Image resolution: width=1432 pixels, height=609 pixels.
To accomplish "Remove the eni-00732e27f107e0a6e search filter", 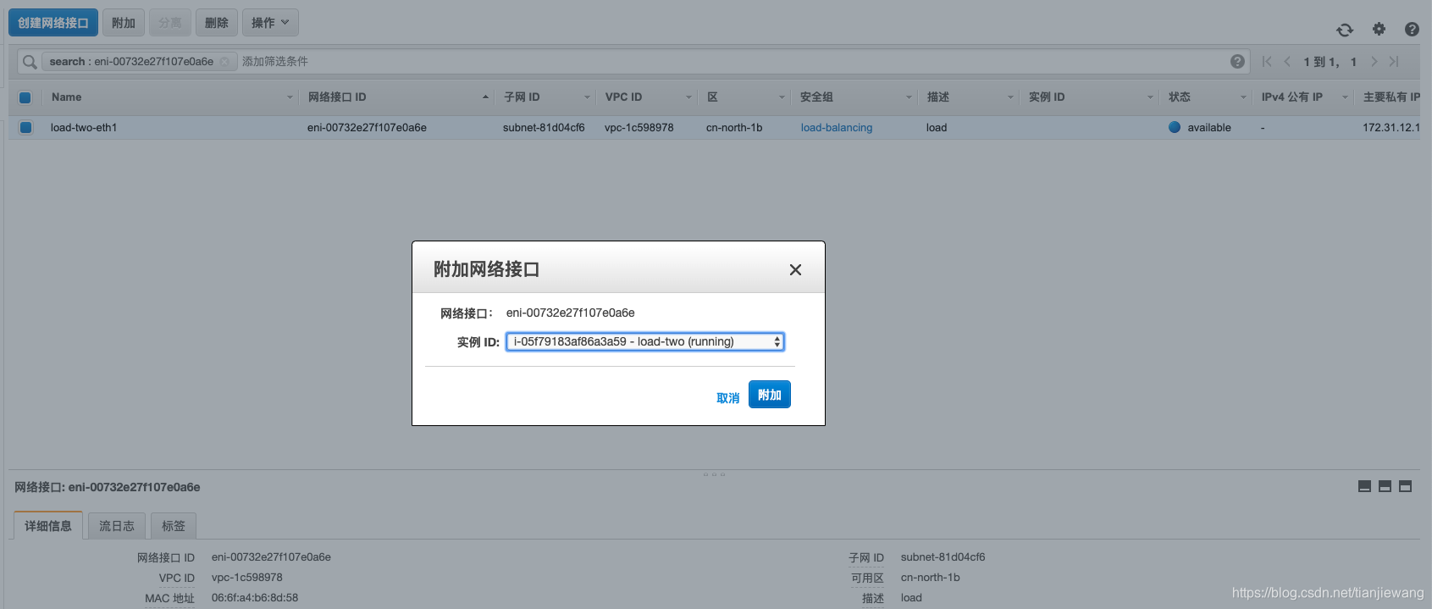I will 224,62.
